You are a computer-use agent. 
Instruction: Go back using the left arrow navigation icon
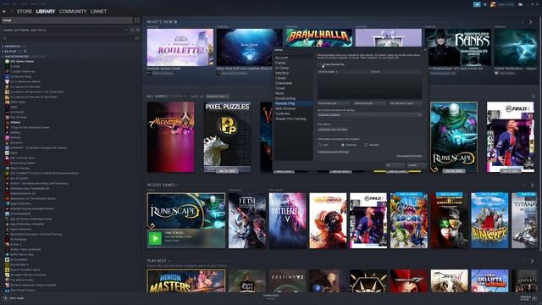click(4, 11)
